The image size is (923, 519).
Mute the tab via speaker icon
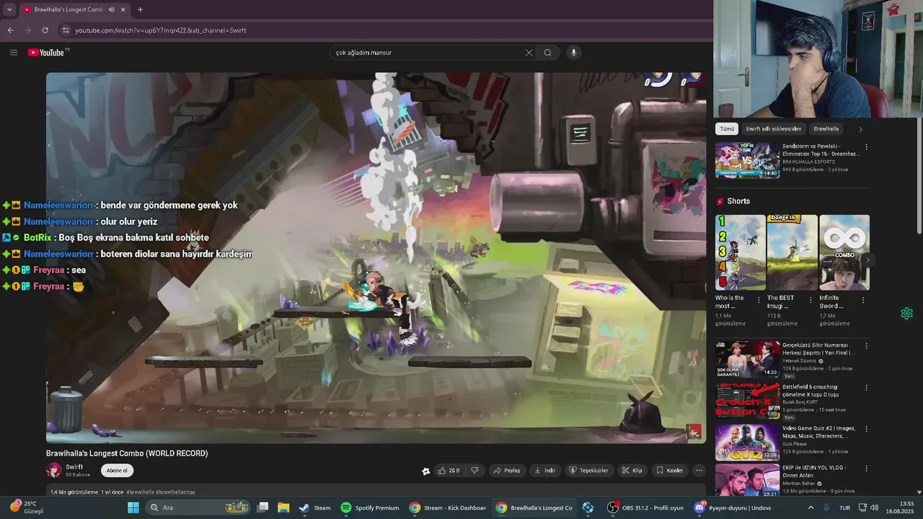111,9
